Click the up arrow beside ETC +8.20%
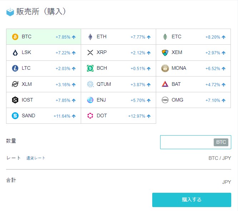 [x=223, y=37]
